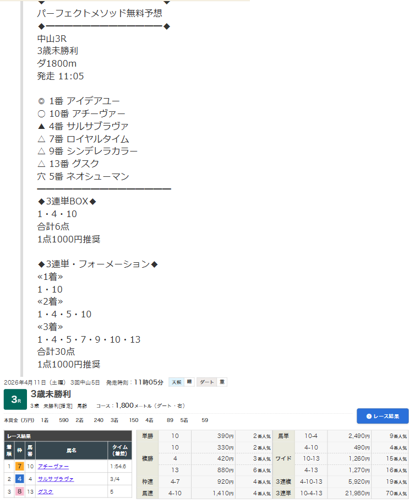Screen dimensions: 409x503
Task: Click the ダート track condition label
Action: [207, 382]
